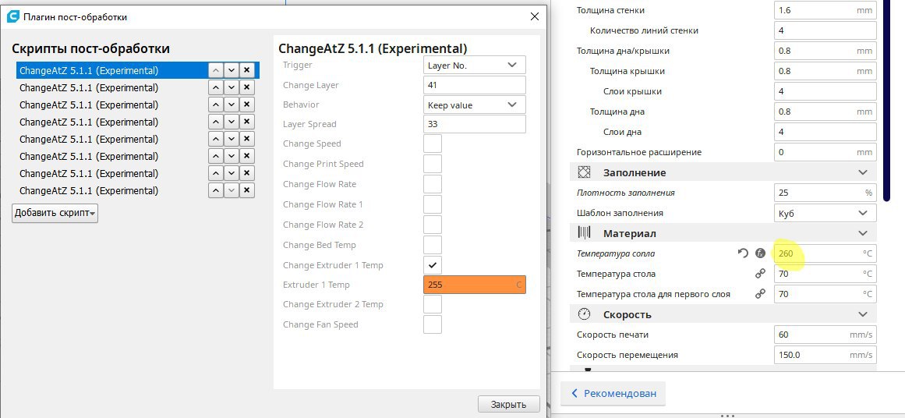Collapse the Скорость section chevron
This screenshot has height=418, width=905.
[x=862, y=314]
